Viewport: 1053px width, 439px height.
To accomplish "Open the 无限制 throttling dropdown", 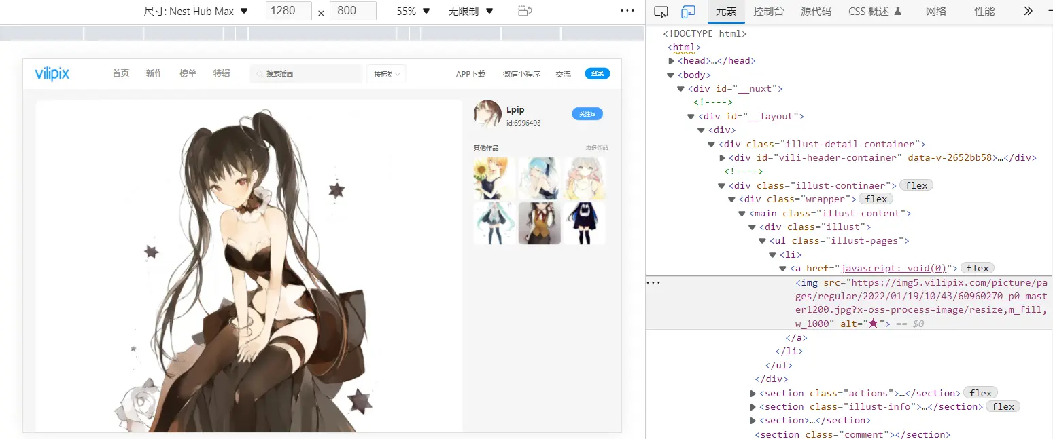I will point(470,11).
